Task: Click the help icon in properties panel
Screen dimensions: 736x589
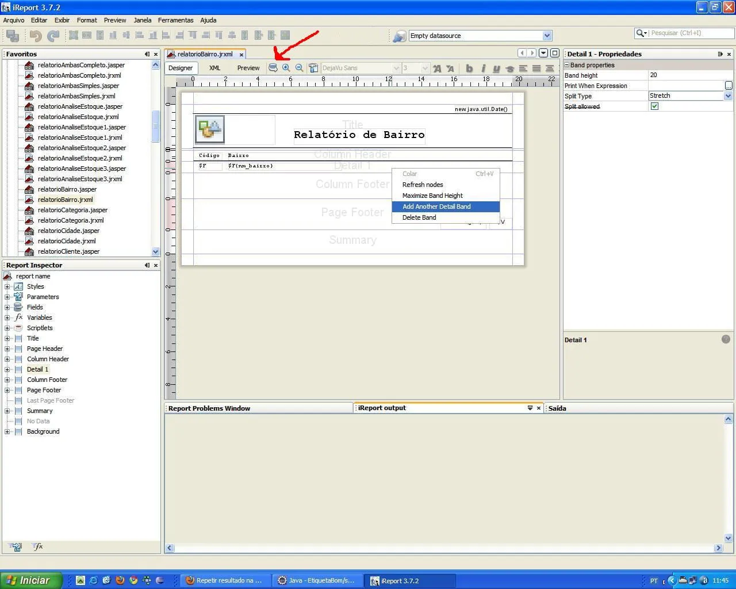Action: coord(726,339)
